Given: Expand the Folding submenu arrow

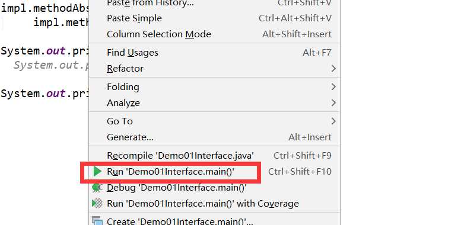Looking at the screenshot, I should click(x=333, y=87).
